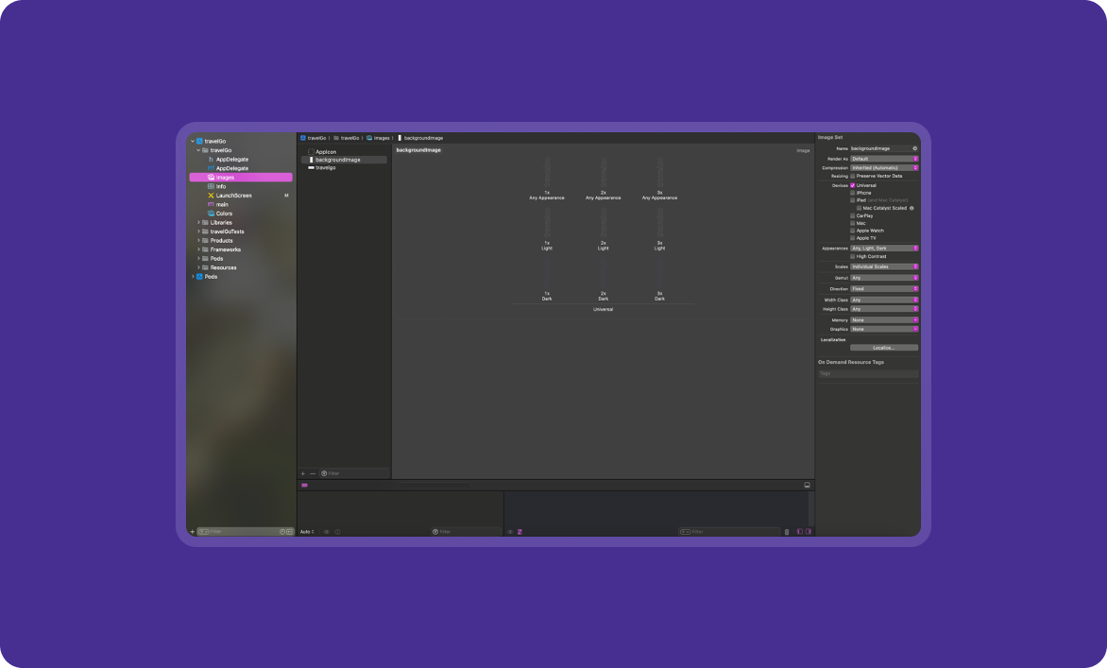Enable the iPhone device checkbox
Viewport: 1107px width, 668px height.
(853, 193)
